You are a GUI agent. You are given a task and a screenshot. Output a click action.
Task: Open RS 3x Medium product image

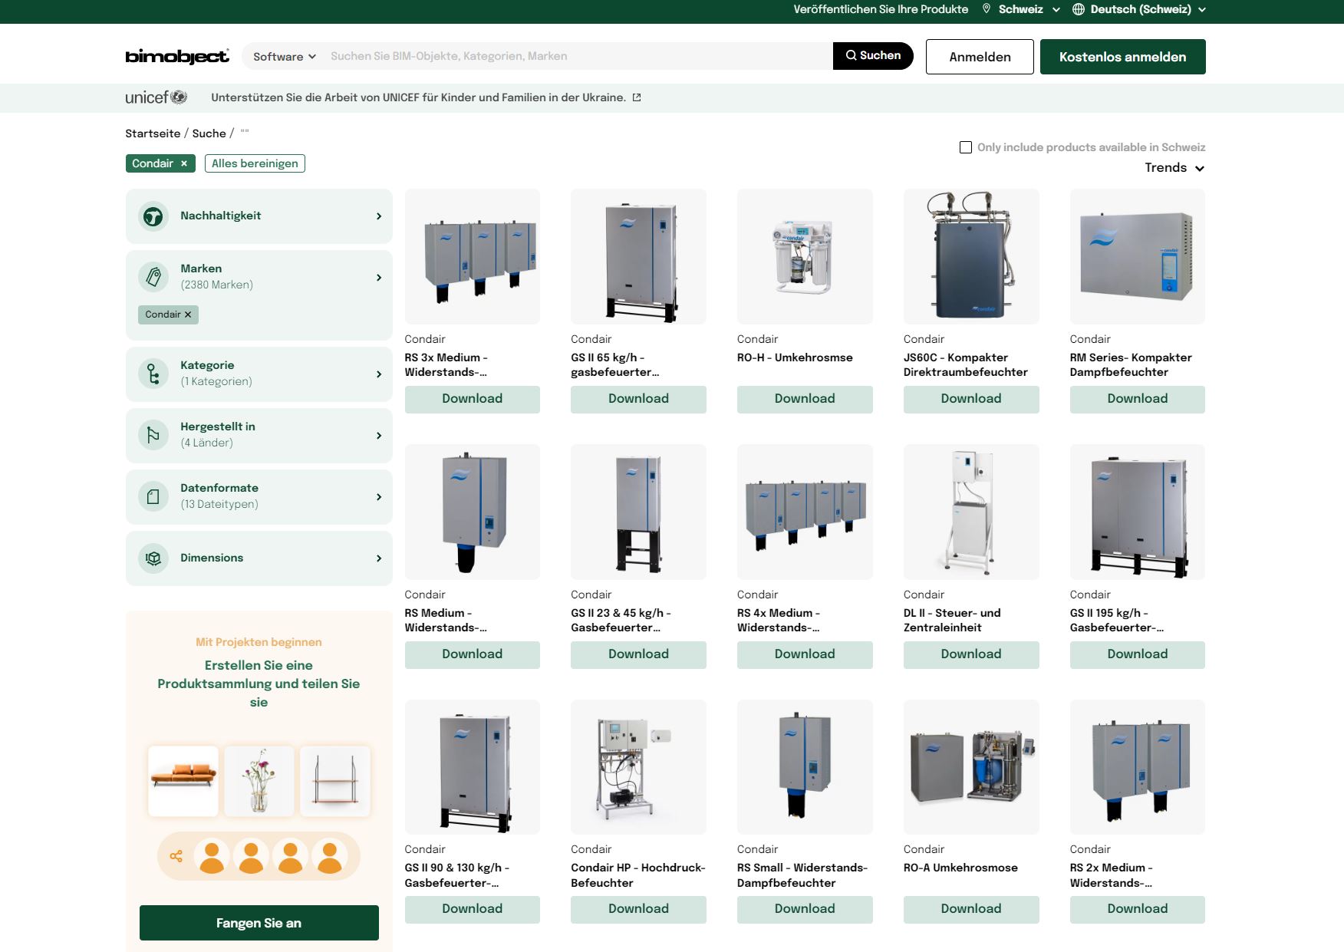pyautogui.click(x=473, y=256)
